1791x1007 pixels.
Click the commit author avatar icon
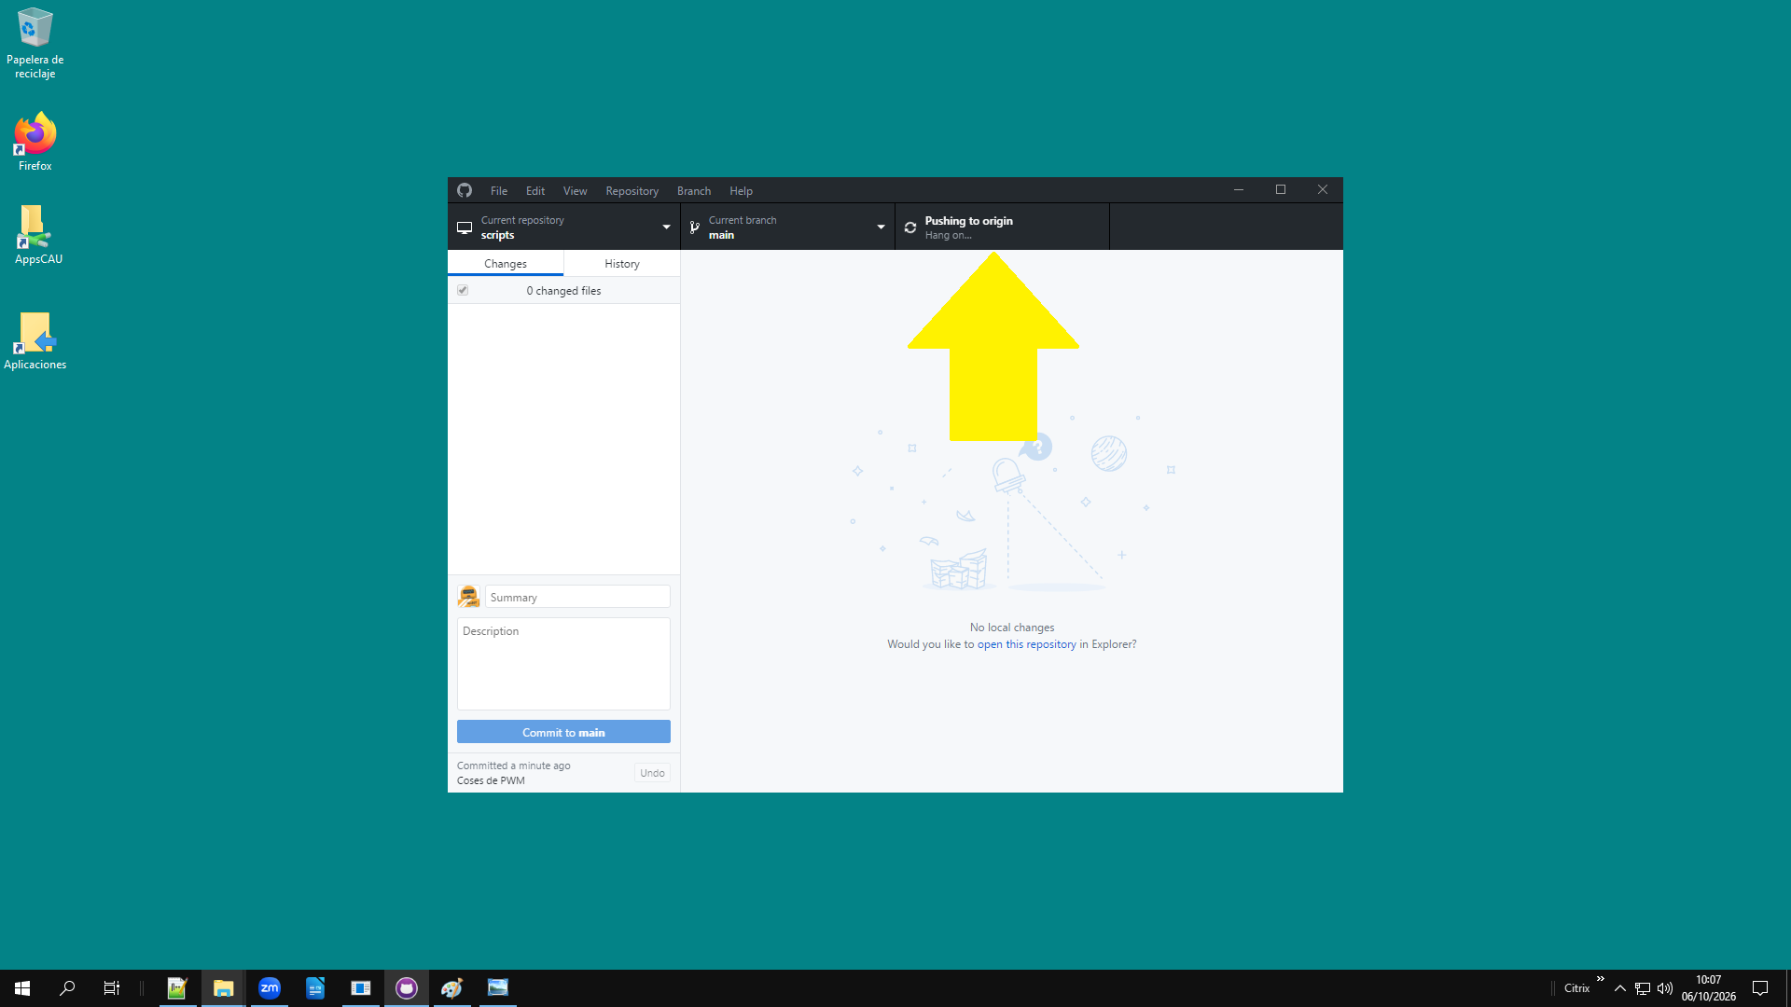click(468, 596)
